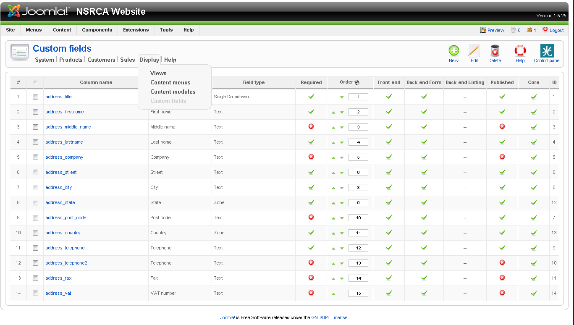Open the Customers submenu
The height and width of the screenshot is (325, 574).
click(x=101, y=60)
